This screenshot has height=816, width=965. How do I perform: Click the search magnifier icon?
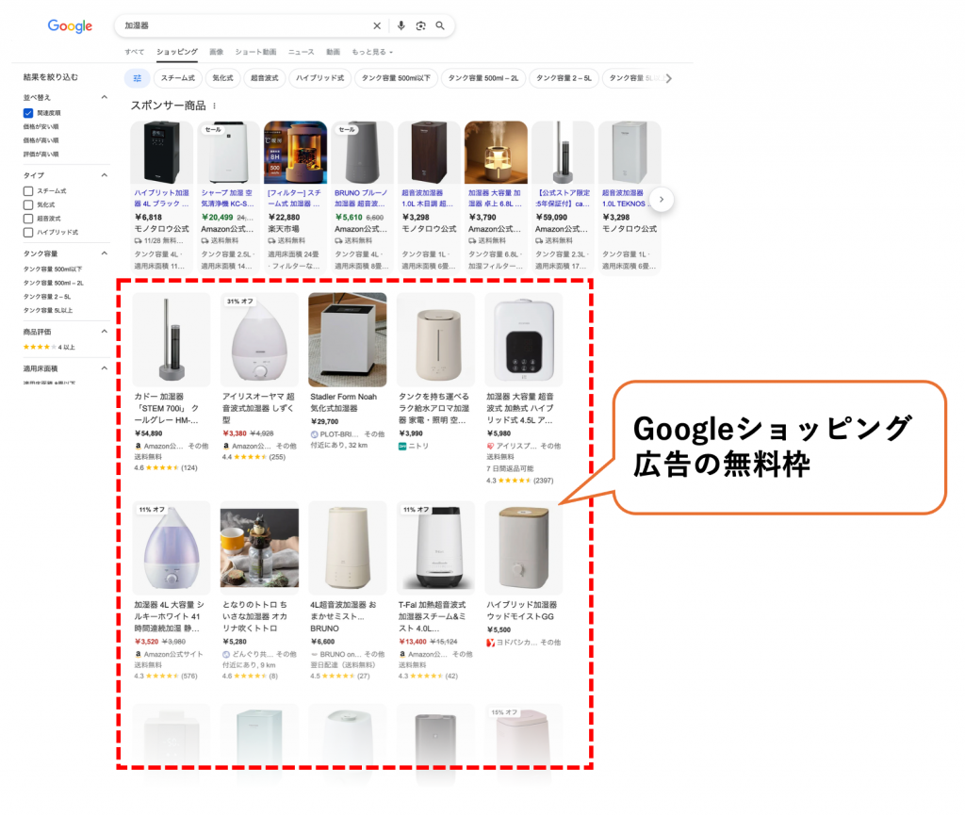click(x=440, y=25)
